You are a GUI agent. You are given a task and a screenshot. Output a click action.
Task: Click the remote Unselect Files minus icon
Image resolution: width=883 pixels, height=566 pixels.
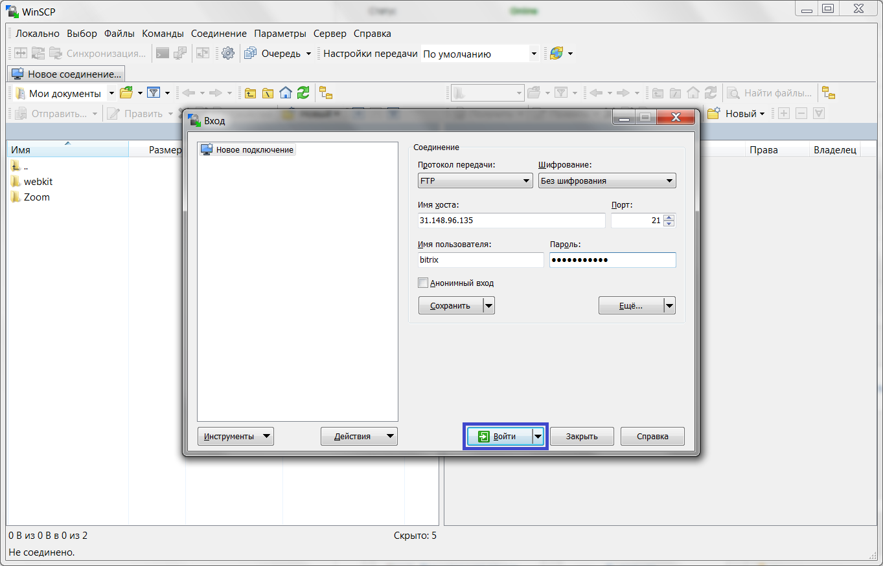[801, 113]
